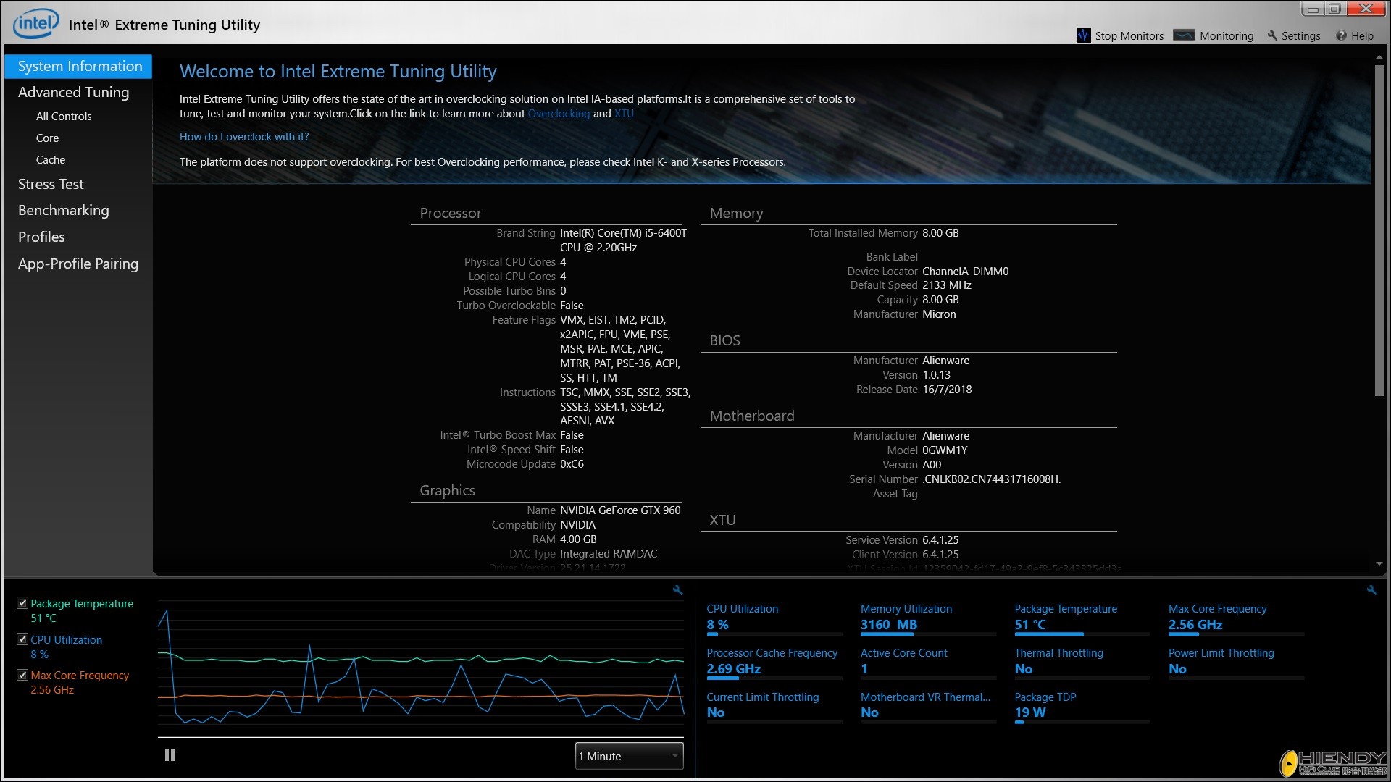Screen dimensions: 1391x782
Task: Toggle the CPU Utilization checkbox
Action: click(22, 639)
